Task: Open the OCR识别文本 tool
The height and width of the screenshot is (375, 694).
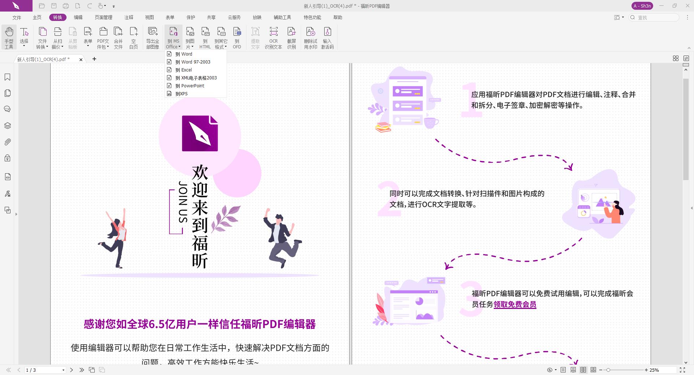Action: coord(273,37)
